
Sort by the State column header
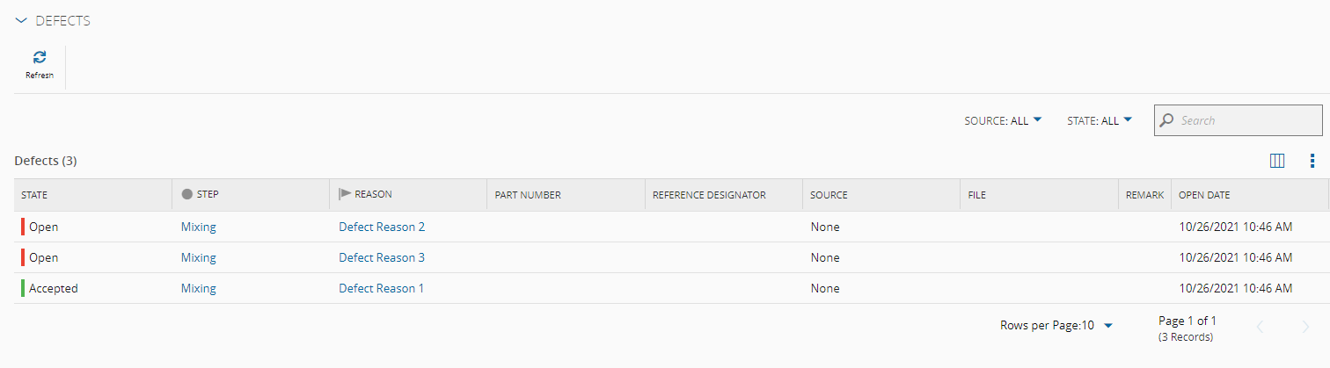pyautogui.click(x=34, y=195)
